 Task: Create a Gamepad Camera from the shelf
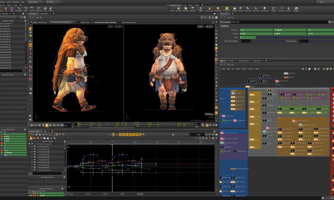[296, 9]
